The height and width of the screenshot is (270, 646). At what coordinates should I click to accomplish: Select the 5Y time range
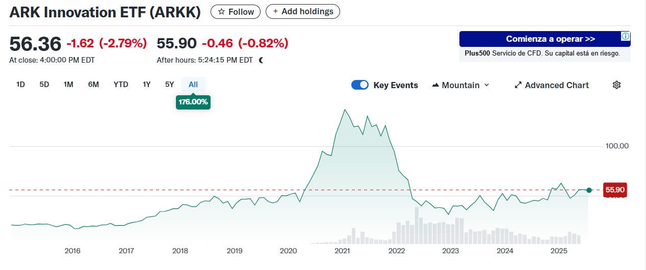tap(170, 85)
